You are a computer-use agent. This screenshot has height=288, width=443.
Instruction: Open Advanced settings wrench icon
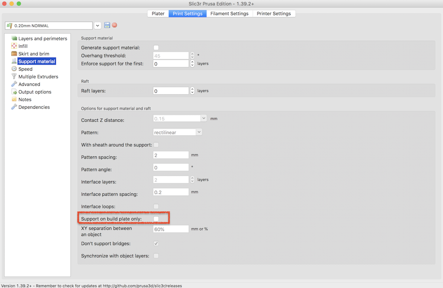[x=14, y=84]
